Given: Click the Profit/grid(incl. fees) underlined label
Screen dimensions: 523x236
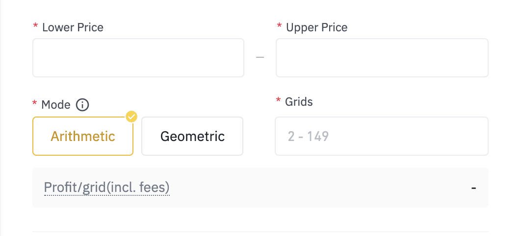Looking at the screenshot, I should coord(107,188).
